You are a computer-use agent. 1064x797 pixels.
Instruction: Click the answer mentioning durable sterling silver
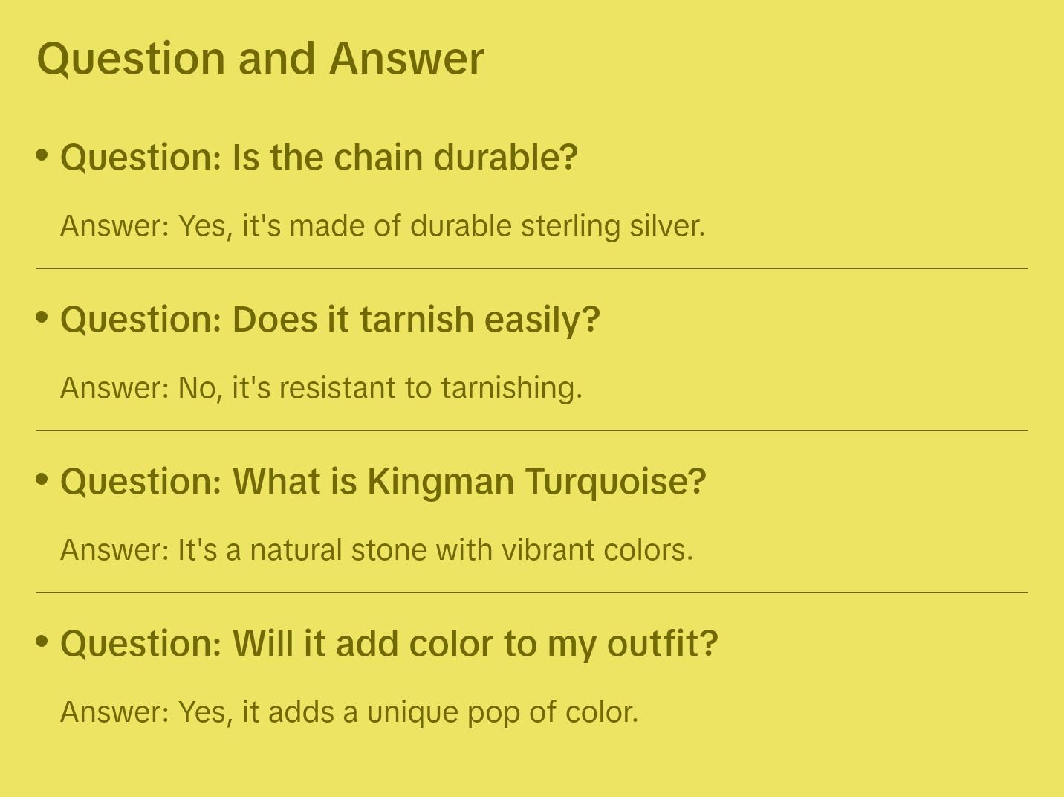382,226
